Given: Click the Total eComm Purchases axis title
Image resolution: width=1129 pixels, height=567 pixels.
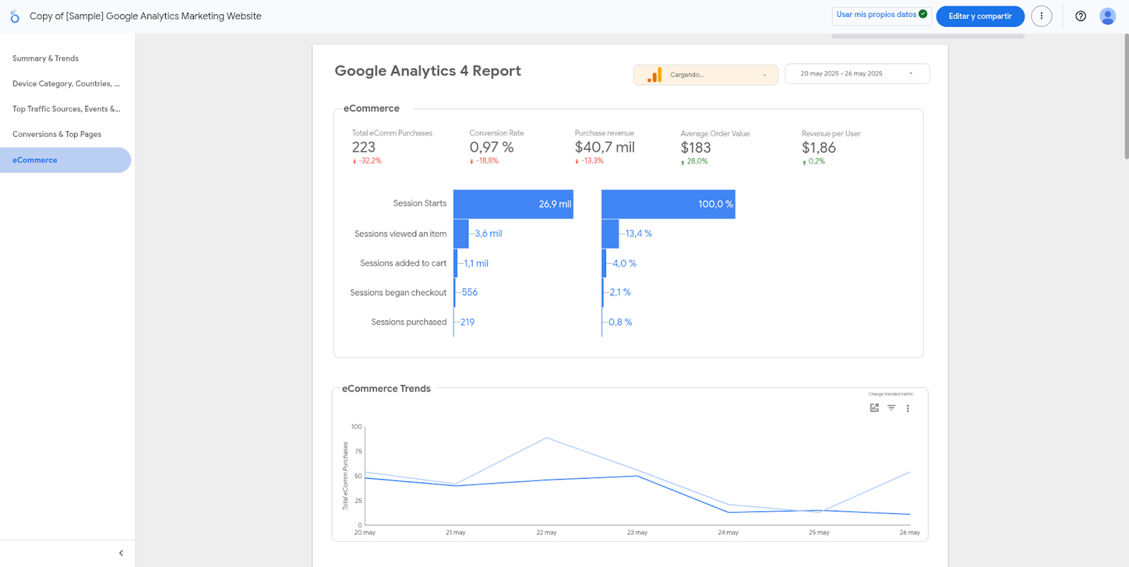Looking at the screenshot, I should pos(345,475).
